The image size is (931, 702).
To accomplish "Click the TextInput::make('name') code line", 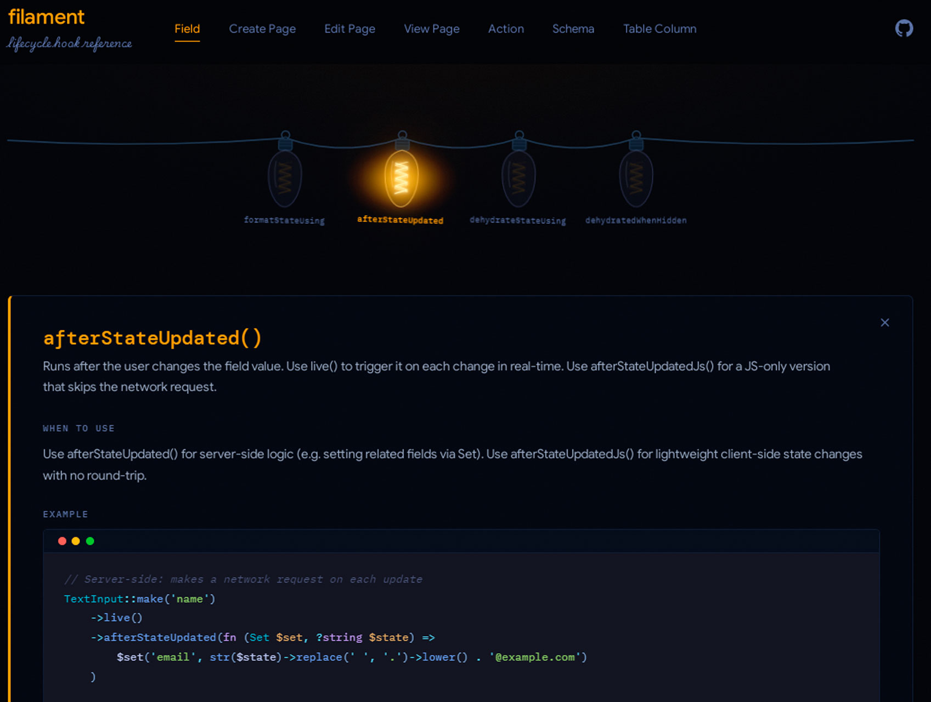I will pos(140,598).
